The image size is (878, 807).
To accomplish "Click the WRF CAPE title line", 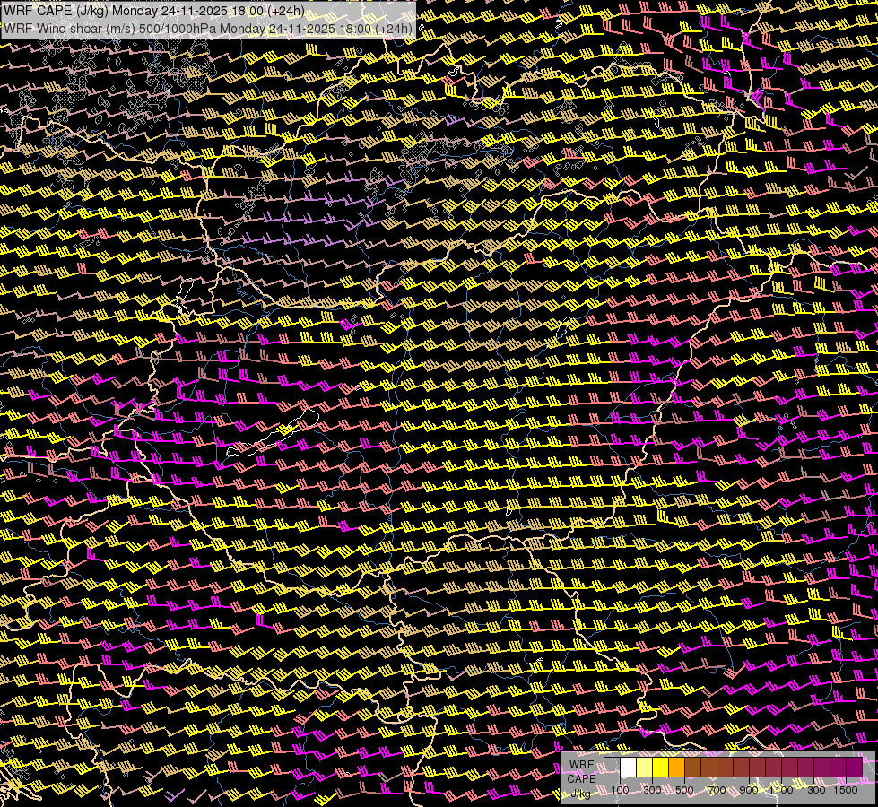I will (153, 12).
